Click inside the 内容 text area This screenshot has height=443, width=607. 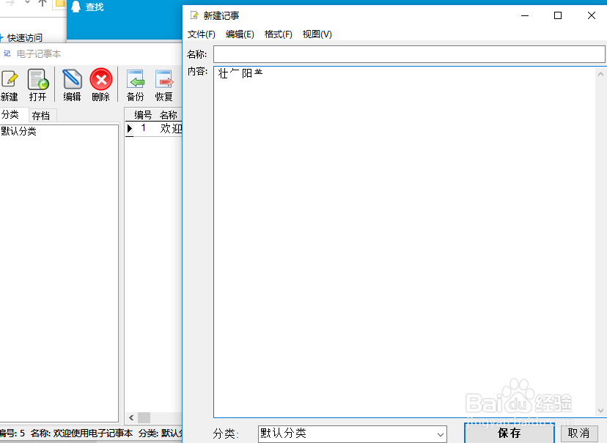click(405, 242)
